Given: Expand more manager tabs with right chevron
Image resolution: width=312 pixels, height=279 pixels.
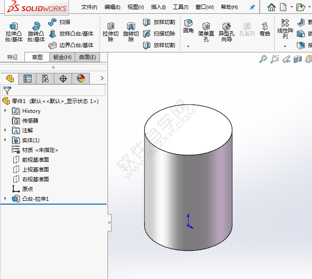Looking at the screenshot, I should 102,78.
